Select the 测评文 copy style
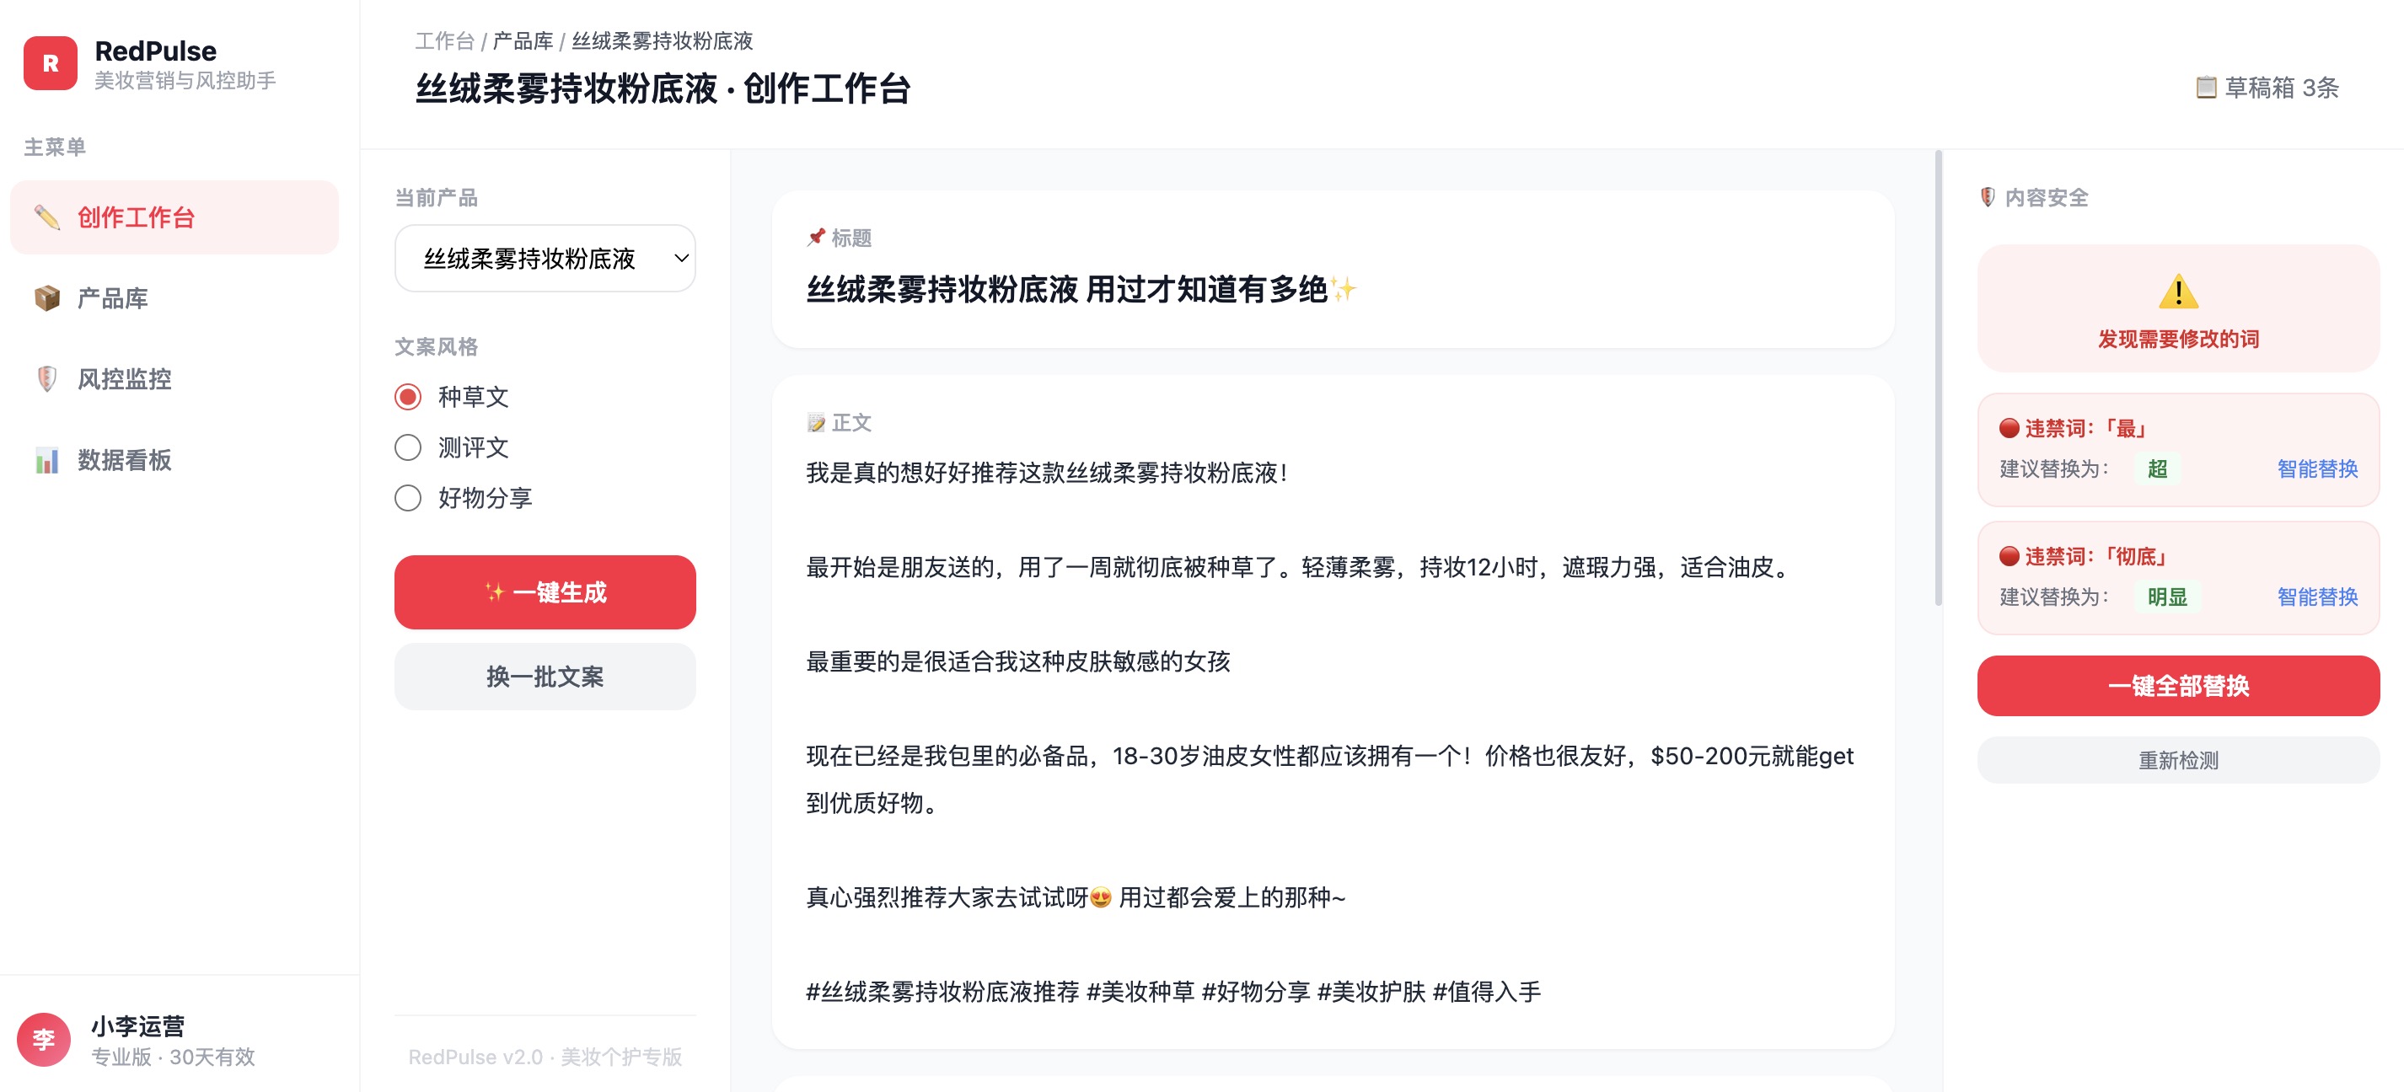 408,447
